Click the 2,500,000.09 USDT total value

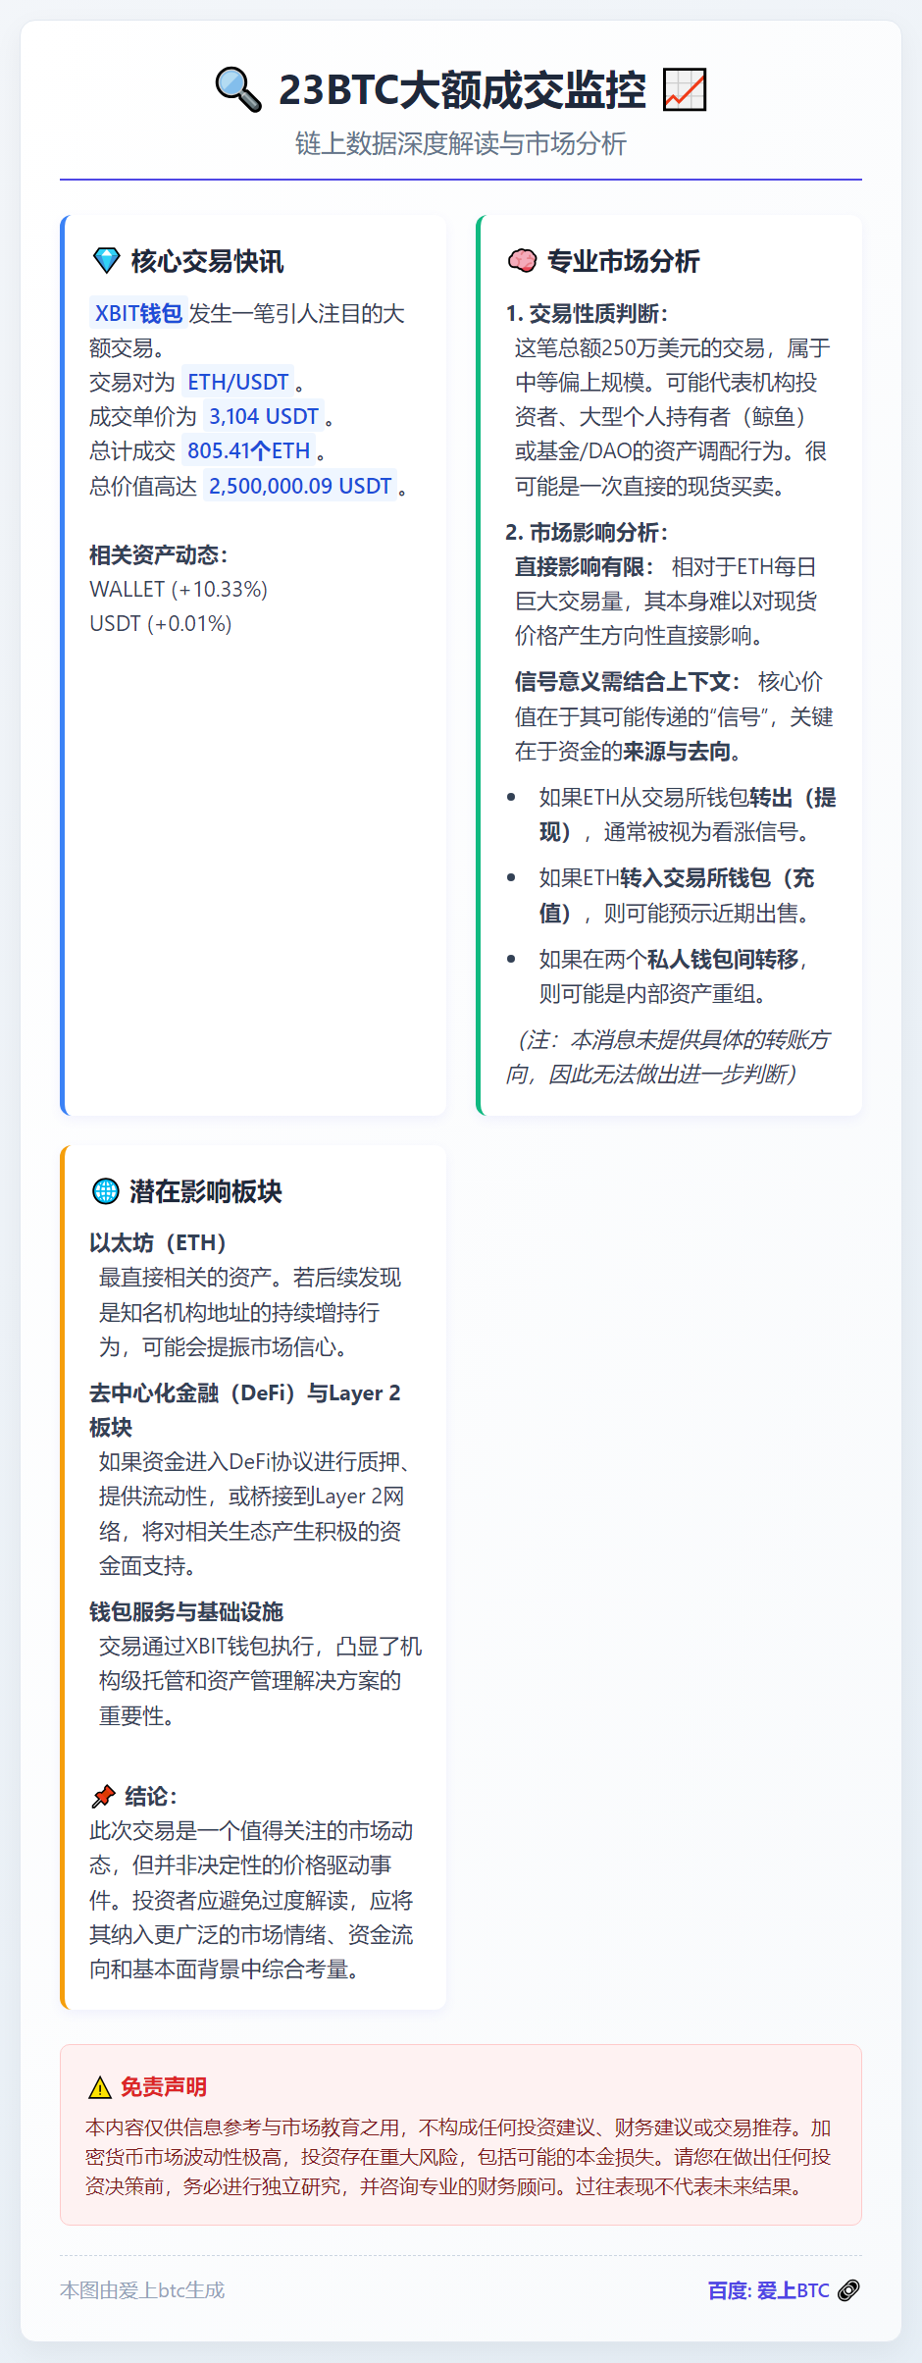300,486
